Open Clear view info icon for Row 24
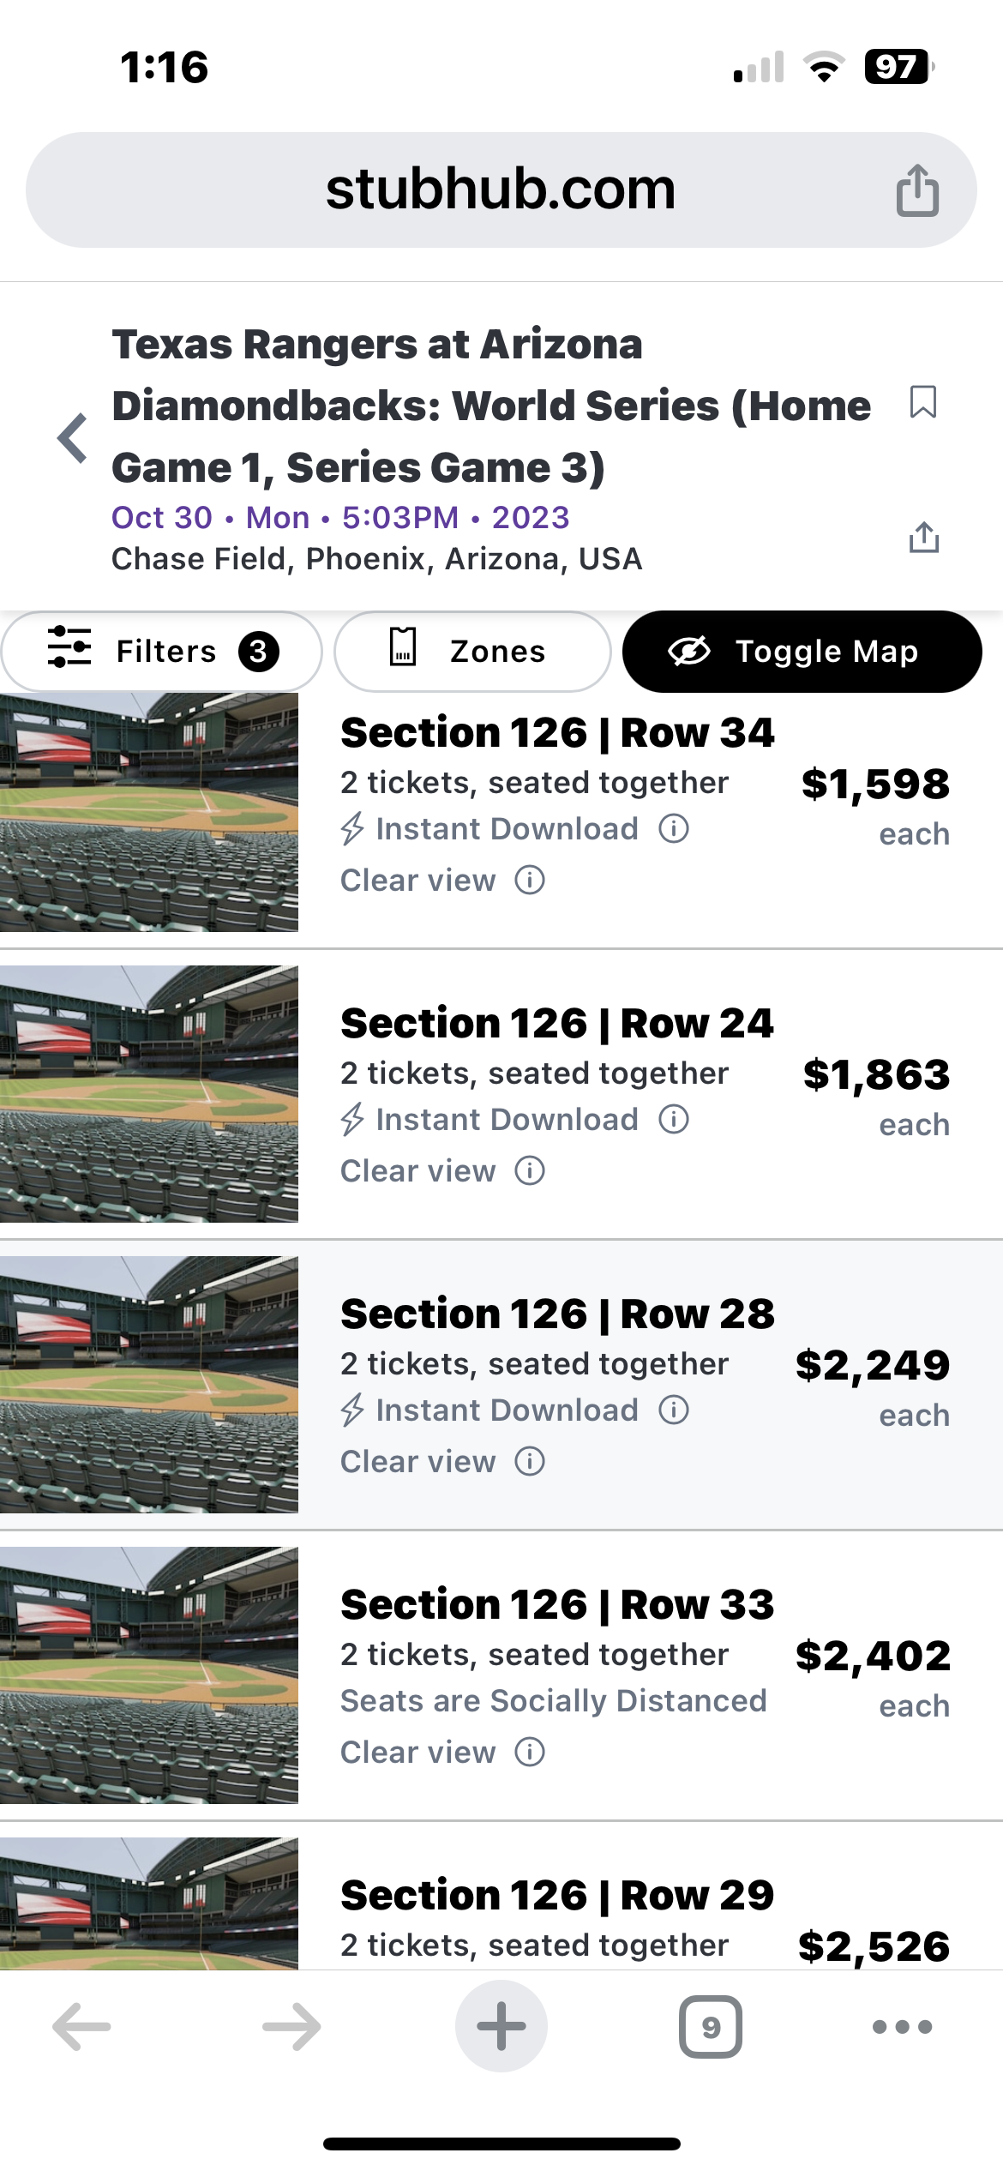The height and width of the screenshot is (2171, 1003). pos(530,1171)
